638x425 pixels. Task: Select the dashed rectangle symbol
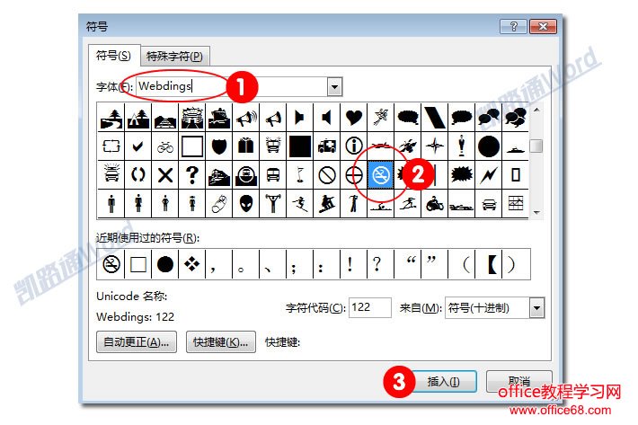coord(111,146)
